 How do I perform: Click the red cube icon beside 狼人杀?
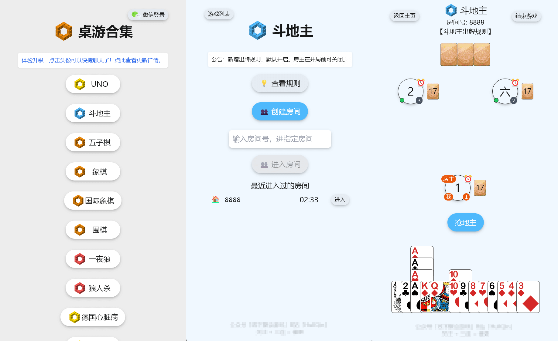click(x=80, y=288)
